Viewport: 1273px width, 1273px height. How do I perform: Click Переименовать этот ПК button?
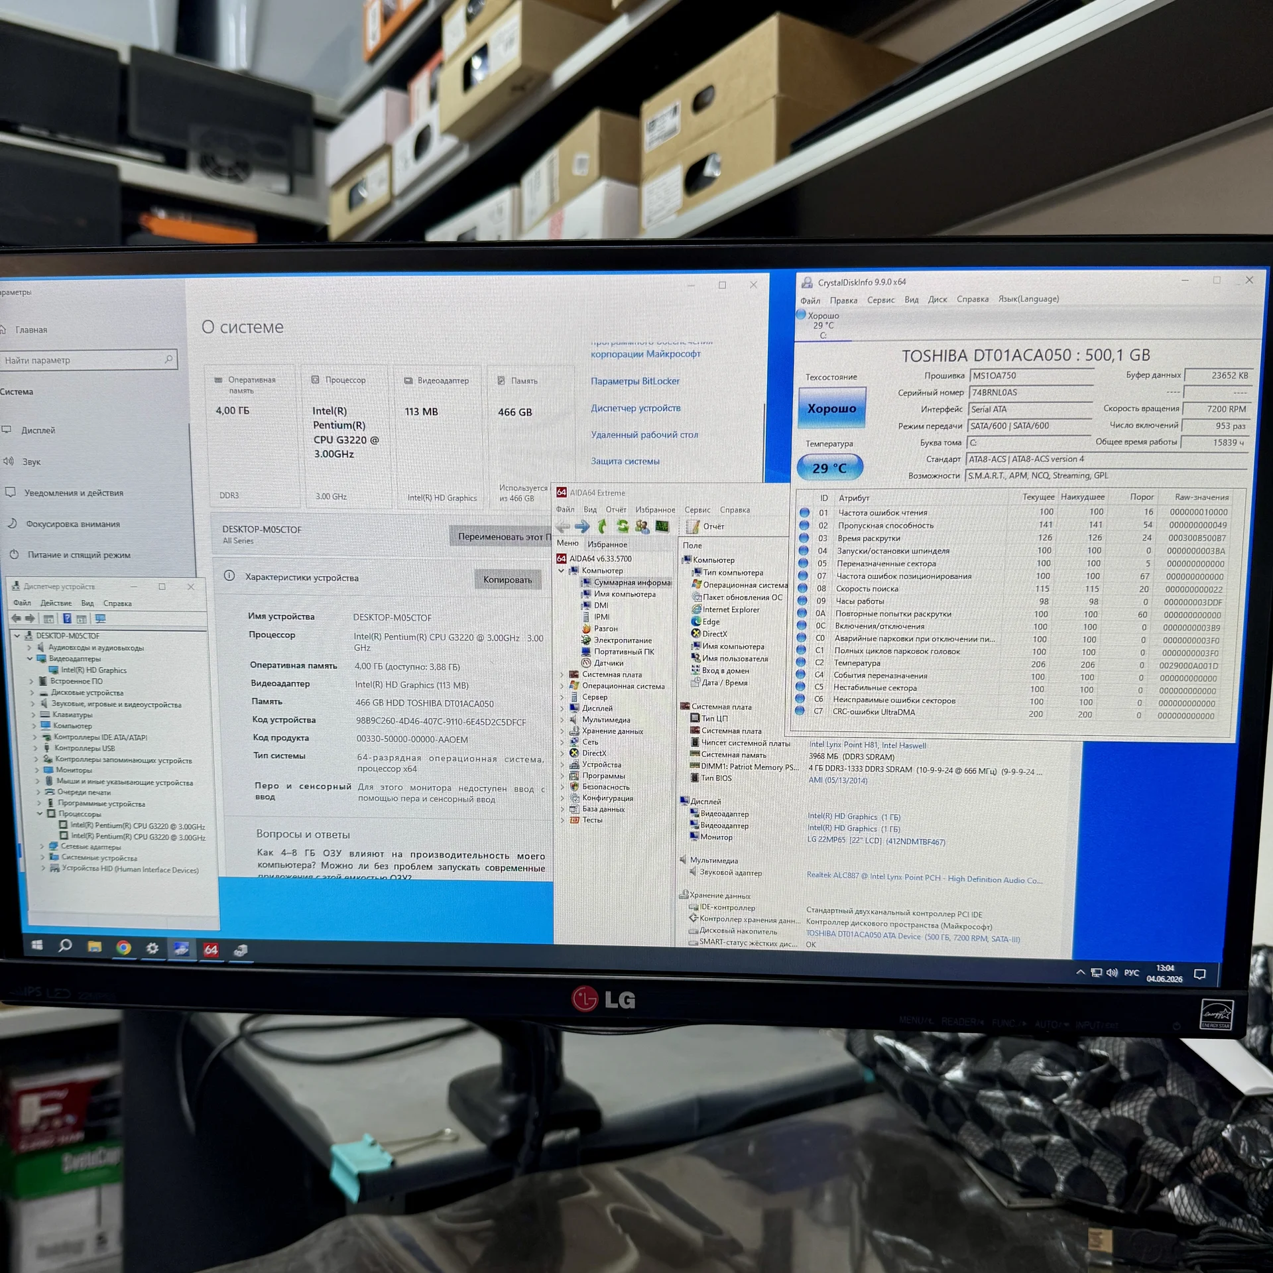pyautogui.click(x=501, y=536)
